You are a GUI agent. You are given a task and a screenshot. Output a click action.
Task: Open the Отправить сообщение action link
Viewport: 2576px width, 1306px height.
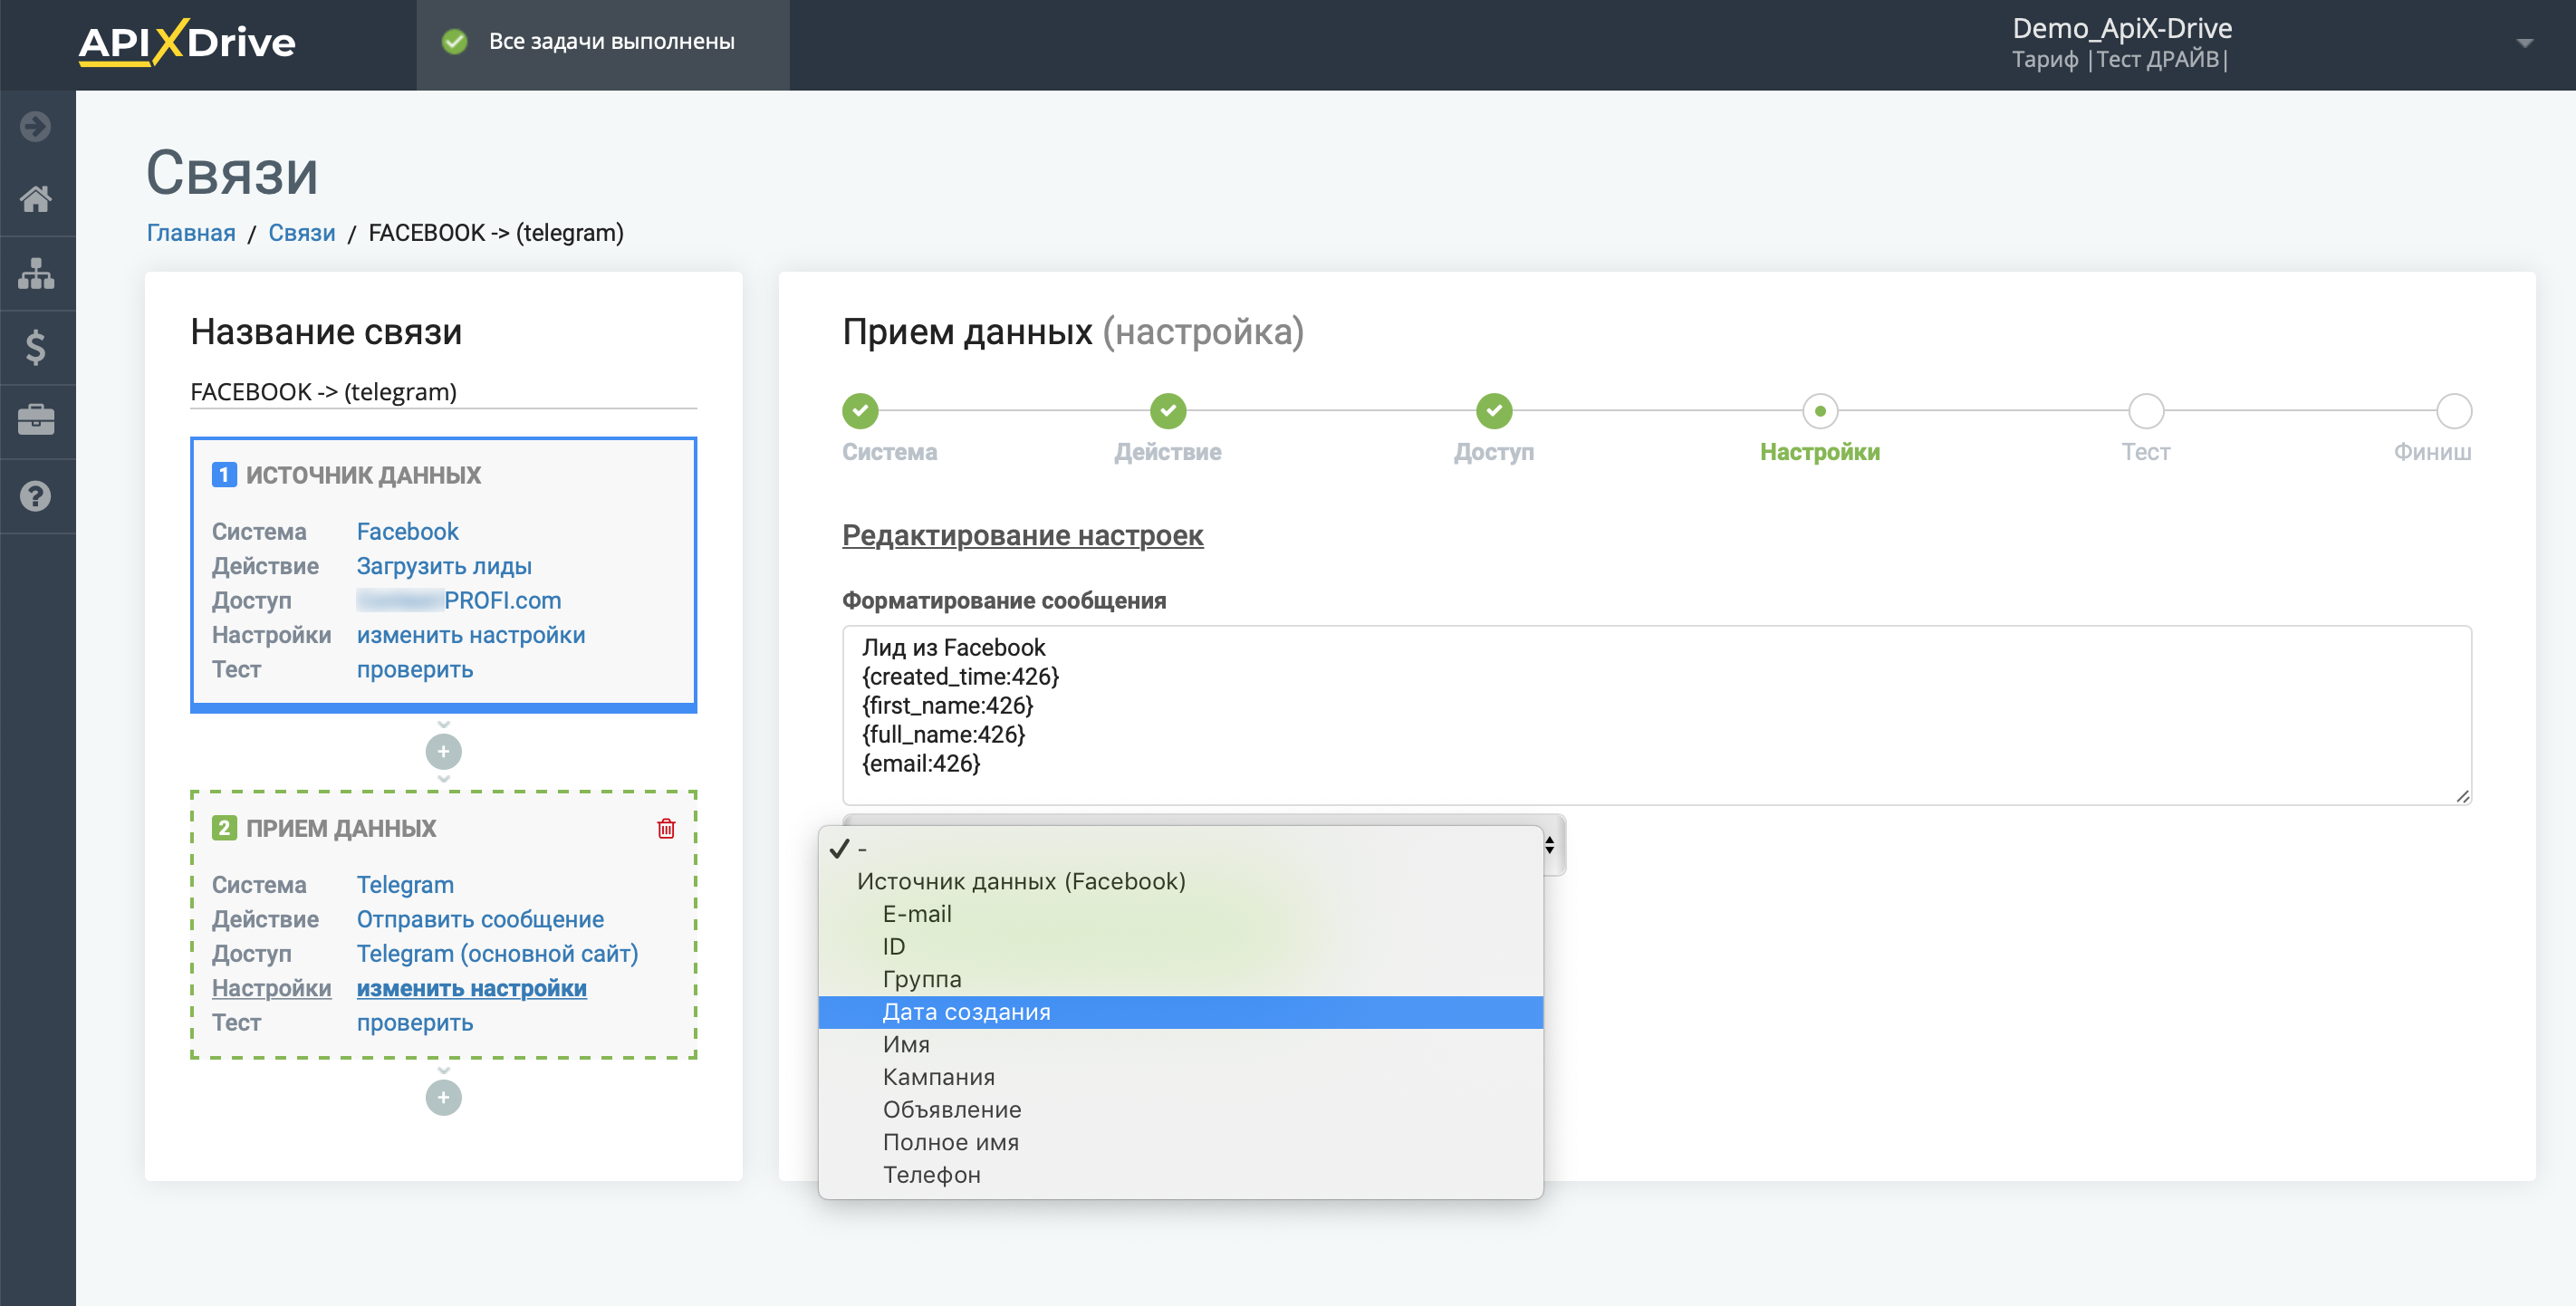480,919
